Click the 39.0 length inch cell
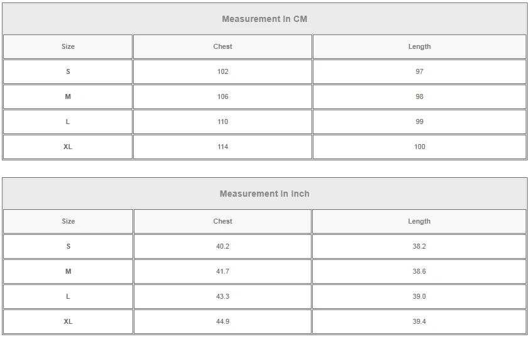 [x=419, y=296]
